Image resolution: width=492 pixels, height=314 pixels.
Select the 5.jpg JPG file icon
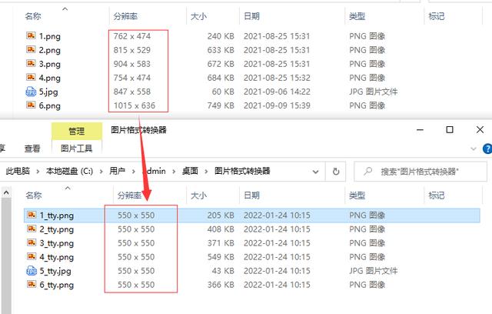[31, 92]
